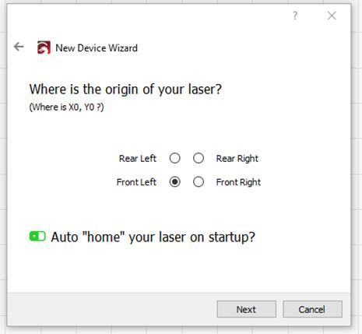
Task: Choose the Front Right origin radio button
Action: 199,182
